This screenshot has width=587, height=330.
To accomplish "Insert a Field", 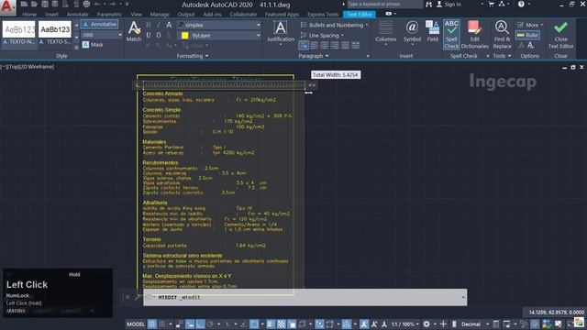I will tap(432, 31).
